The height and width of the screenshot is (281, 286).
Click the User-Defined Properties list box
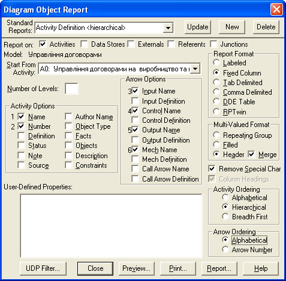tap(112, 226)
